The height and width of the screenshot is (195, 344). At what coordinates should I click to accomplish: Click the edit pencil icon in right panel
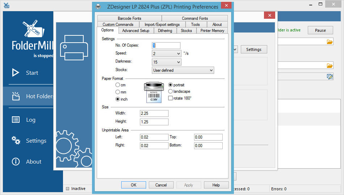(x=330, y=77)
